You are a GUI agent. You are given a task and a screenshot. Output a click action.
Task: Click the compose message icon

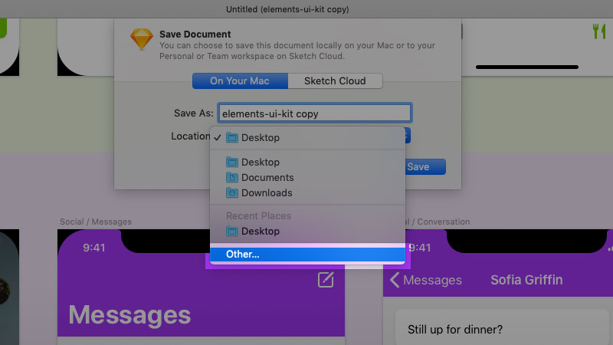[326, 280]
